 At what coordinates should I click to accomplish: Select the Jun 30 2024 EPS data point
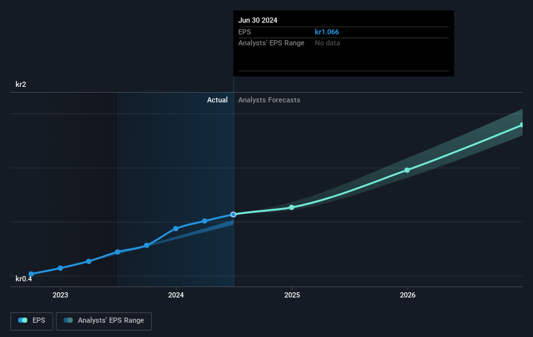pos(233,215)
